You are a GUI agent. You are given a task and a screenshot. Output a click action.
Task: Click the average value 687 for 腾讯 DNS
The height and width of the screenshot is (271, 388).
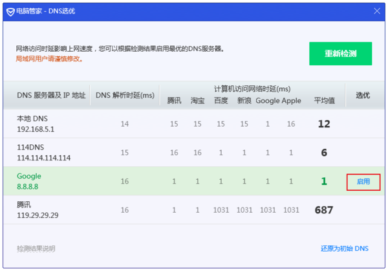pyautogui.click(x=323, y=210)
